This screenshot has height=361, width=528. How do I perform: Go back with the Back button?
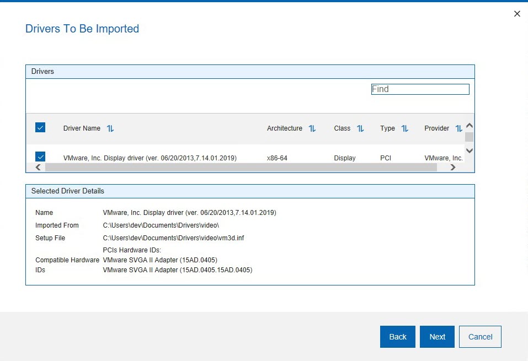398,337
